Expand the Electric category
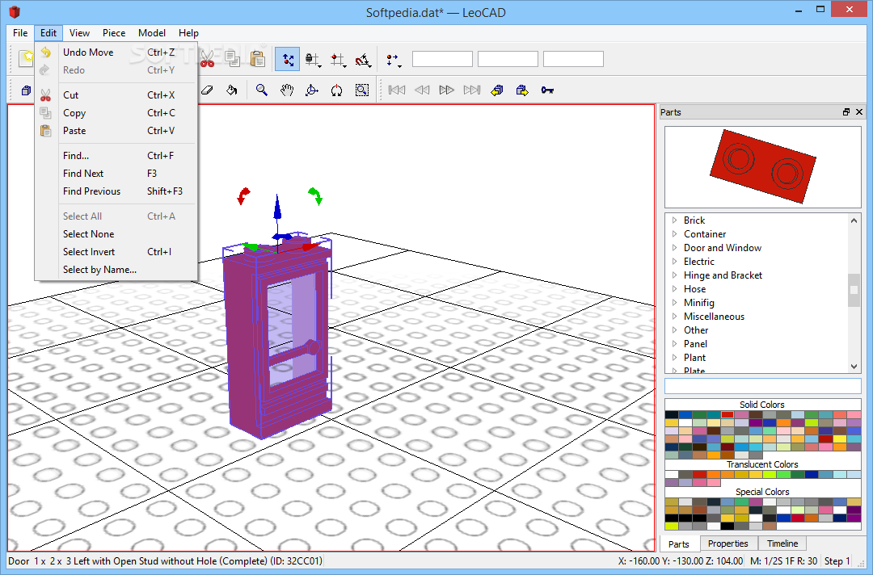This screenshot has height=575, width=873. click(x=674, y=262)
